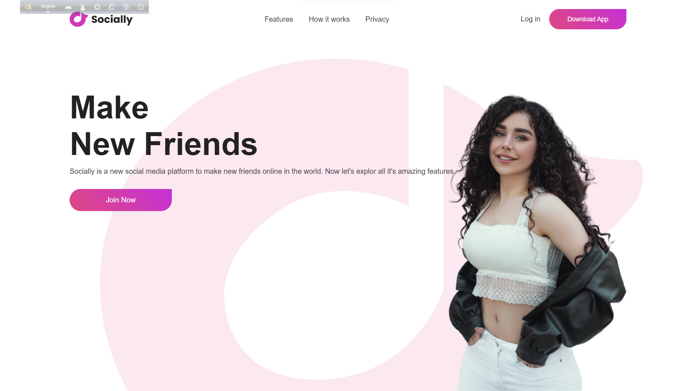Click the small arrow under English

tap(48, 12)
